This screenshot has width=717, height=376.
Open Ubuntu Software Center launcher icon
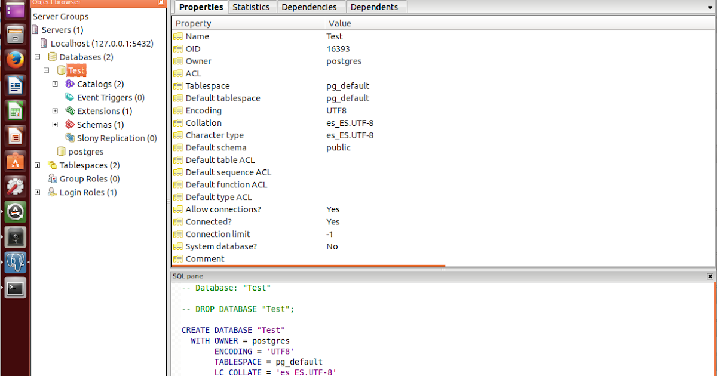tap(16, 161)
